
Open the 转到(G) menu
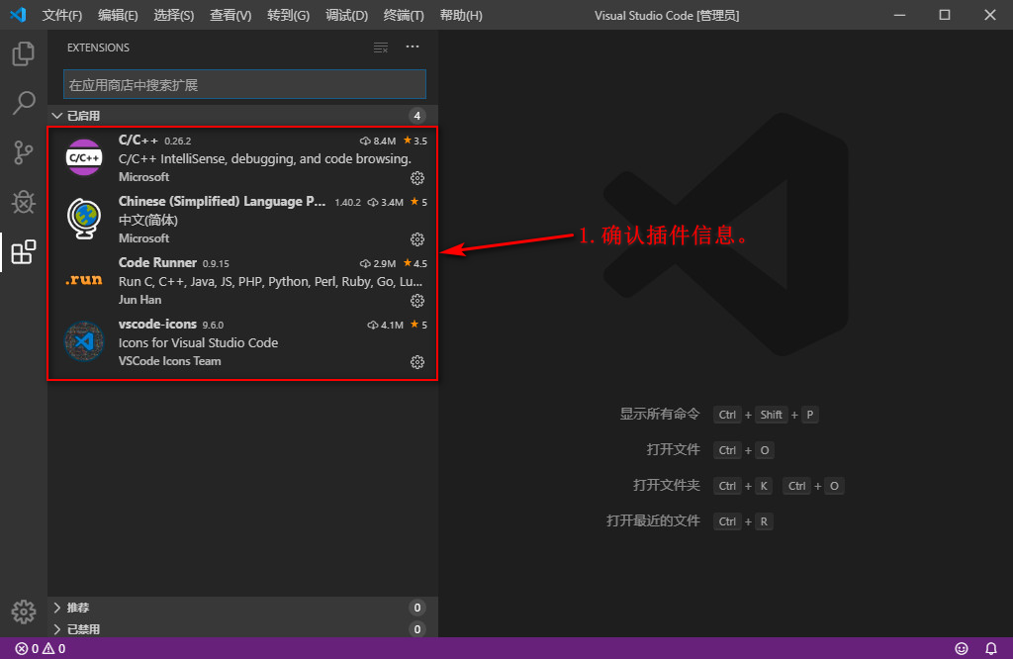[288, 15]
